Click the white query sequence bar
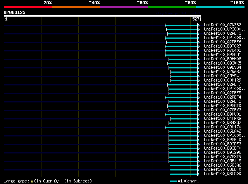248x184 pixels. [102, 16]
